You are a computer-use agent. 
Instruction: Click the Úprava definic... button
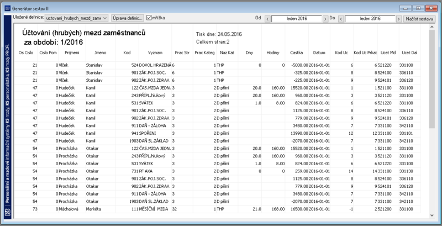128,18
